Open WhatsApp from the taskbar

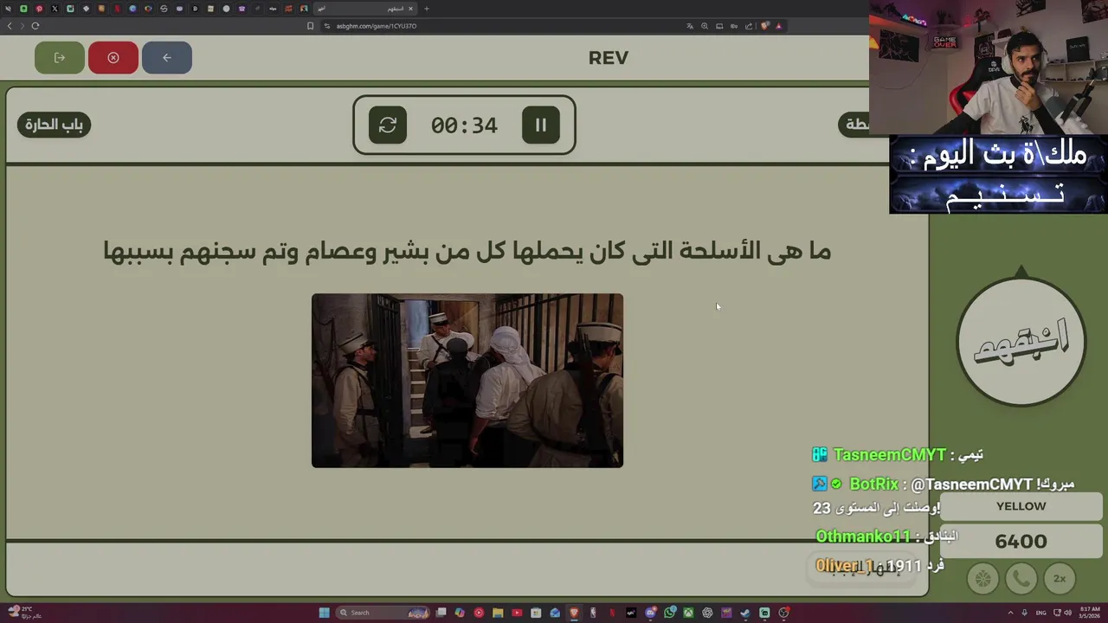point(669,613)
